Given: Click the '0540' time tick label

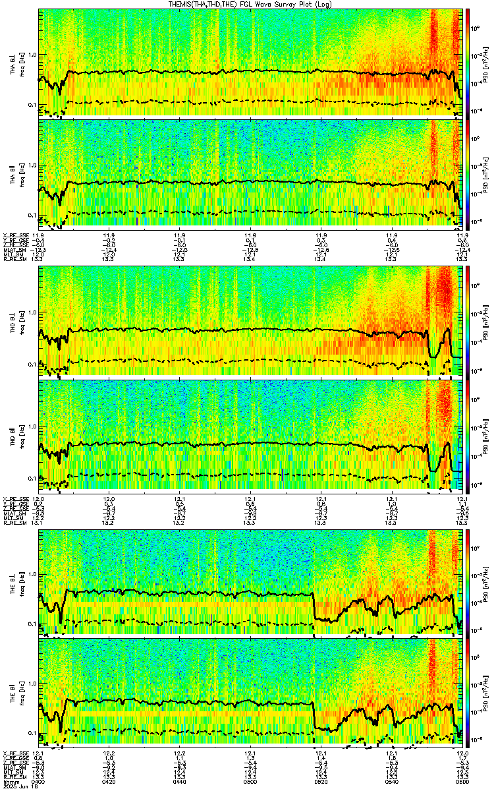Looking at the screenshot, I should [x=392, y=780].
